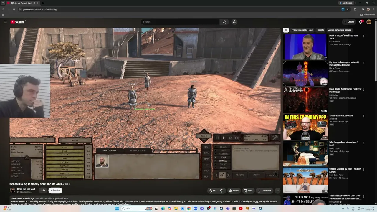Open Chrome from the Windows taskbar
The image size is (377, 212).
189,208
